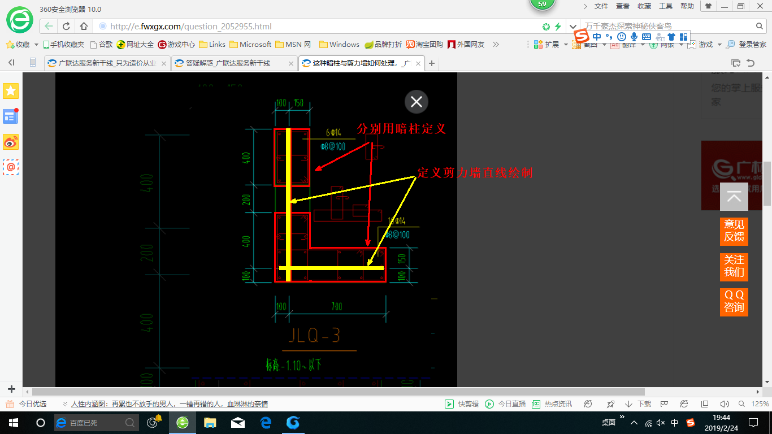772x434 pixels.
Task: Click the restore closed tab icon
Action: pyautogui.click(x=751, y=63)
